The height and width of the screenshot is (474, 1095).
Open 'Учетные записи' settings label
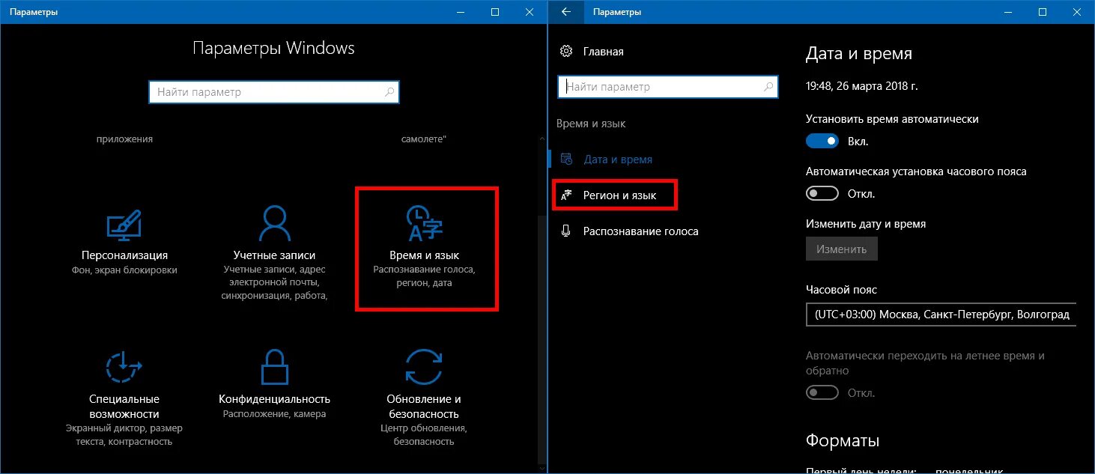tap(274, 255)
